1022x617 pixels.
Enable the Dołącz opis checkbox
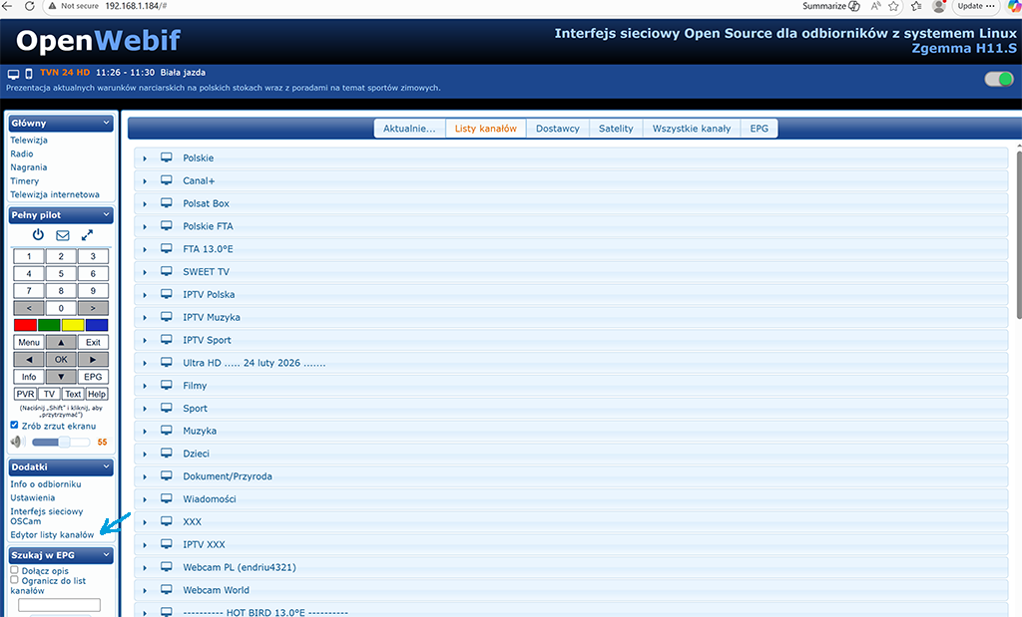(x=14, y=570)
